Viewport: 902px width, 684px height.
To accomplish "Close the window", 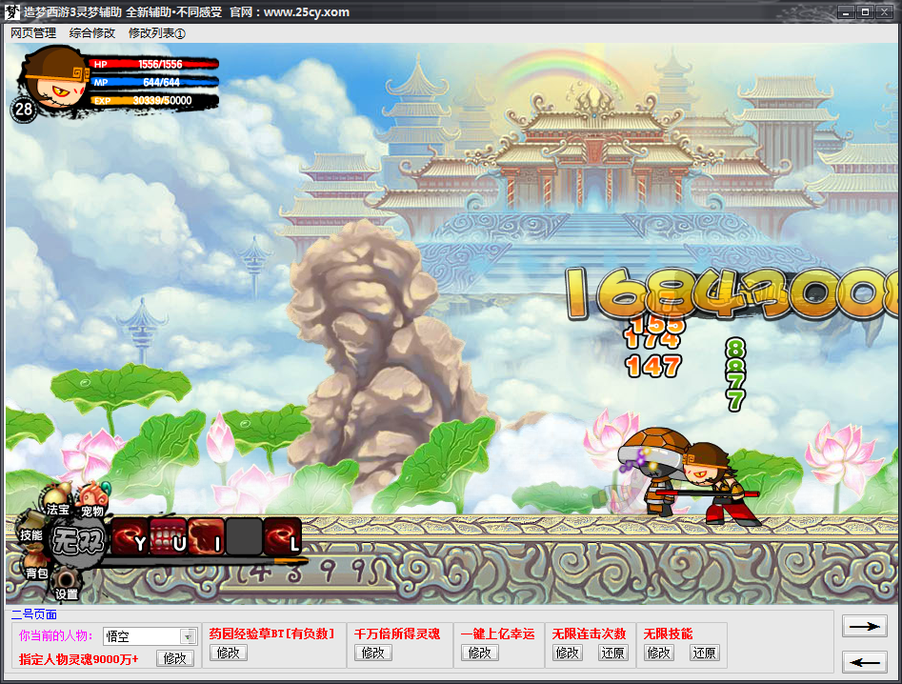I will [x=884, y=12].
